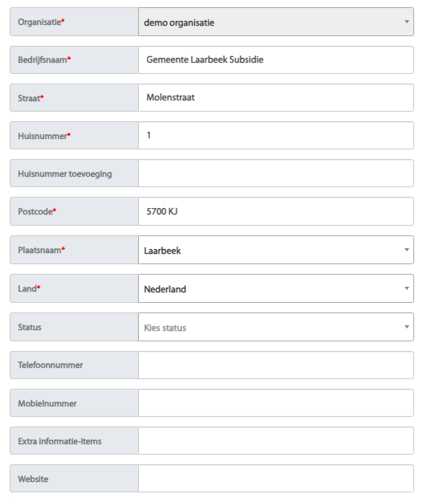Click the Bedrijfsnaam input field
Image resolution: width=423 pixels, height=498 pixels.
[276, 60]
